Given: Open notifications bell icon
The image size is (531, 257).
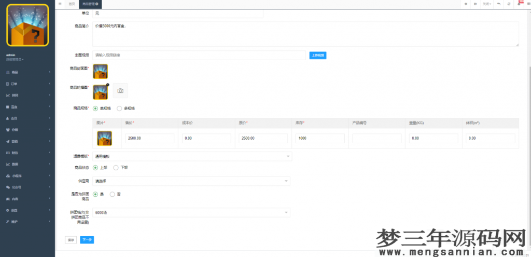Looking at the screenshot, I should (x=519, y=4).
